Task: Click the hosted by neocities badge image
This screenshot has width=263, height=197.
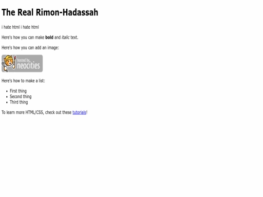Action: coord(22,63)
